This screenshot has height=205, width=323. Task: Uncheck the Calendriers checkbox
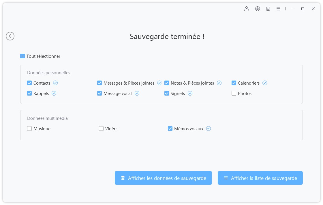(x=234, y=83)
